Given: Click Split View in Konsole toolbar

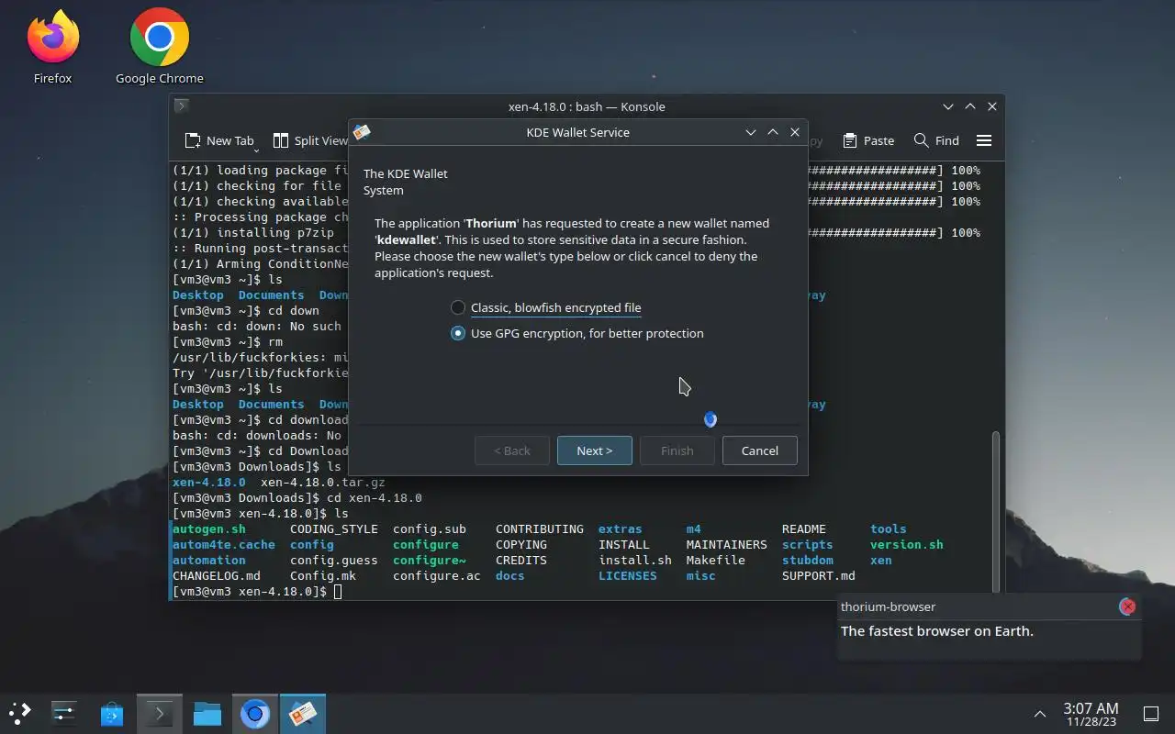Looking at the screenshot, I should click(310, 140).
